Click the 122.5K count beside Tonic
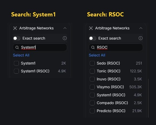Image resolution: width=156 pixels, height=125 pixels. coord(136,71)
